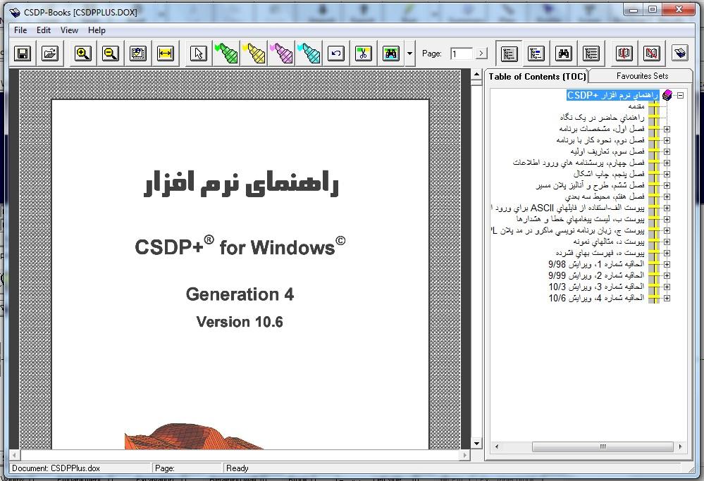Open the Edit menu
This screenshot has width=704, height=481.
(44, 30)
